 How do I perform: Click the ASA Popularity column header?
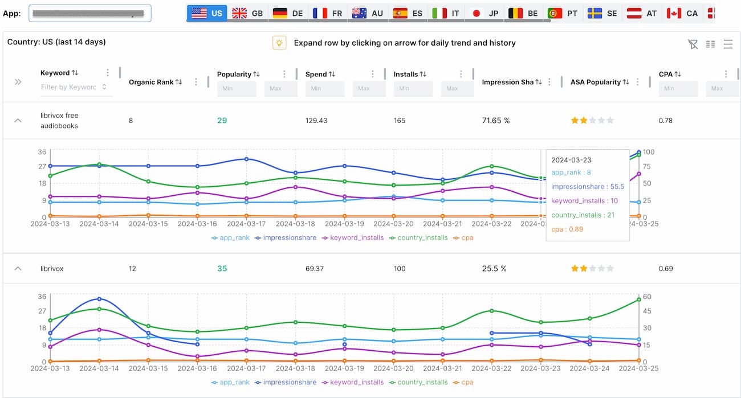click(x=595, y=82)
